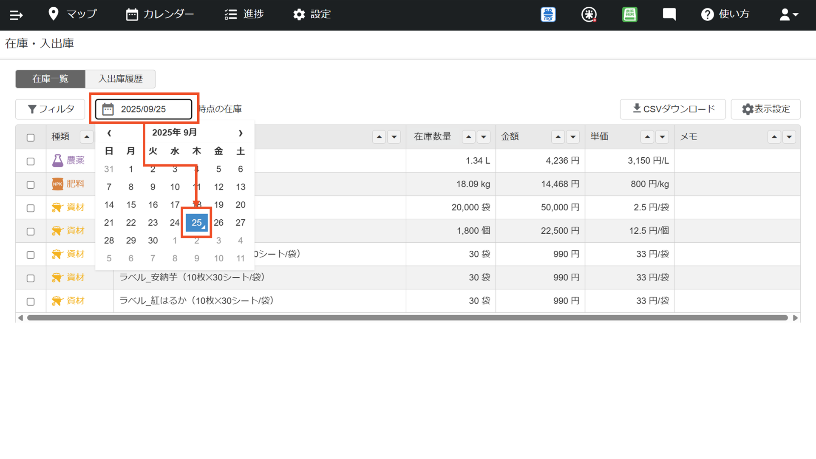Click the 3,150 円/L unit price

tap(648, 161)
